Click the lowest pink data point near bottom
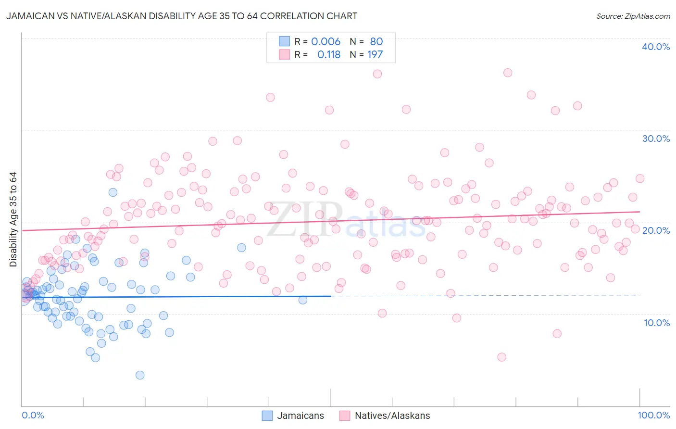This screenshot has width=676, height=429. 501,357
